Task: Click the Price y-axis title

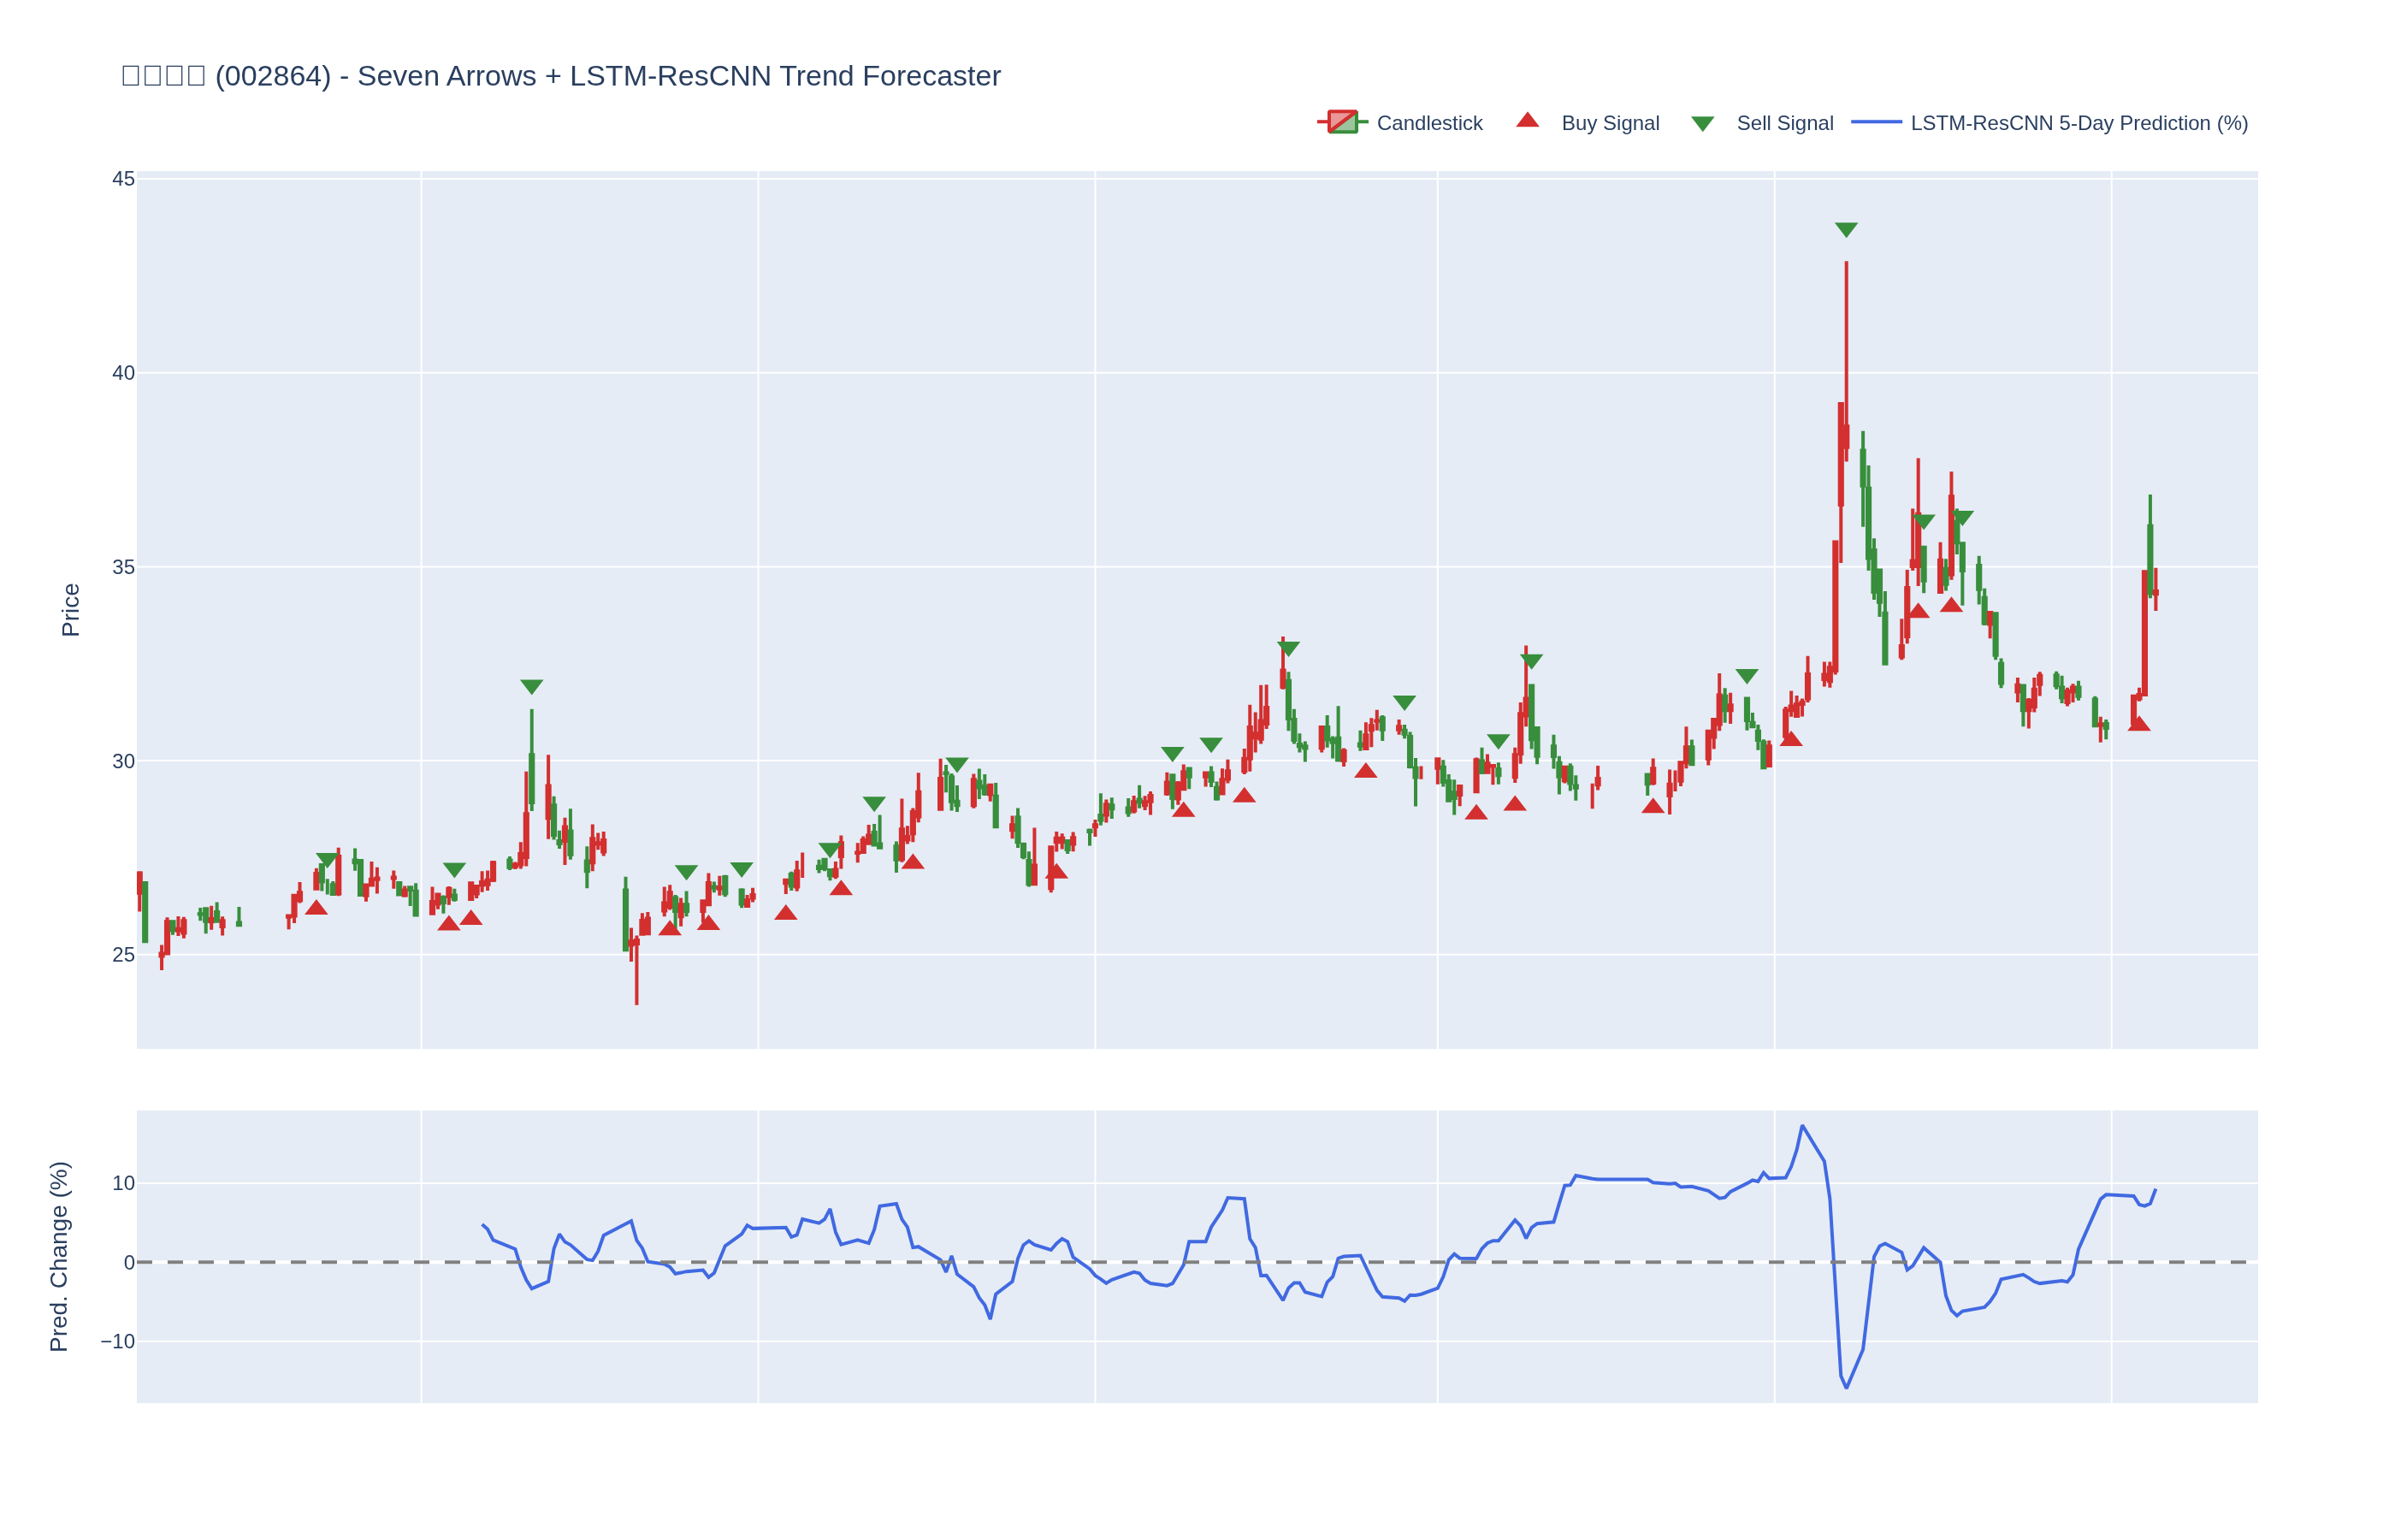Action: pos(71,610)
